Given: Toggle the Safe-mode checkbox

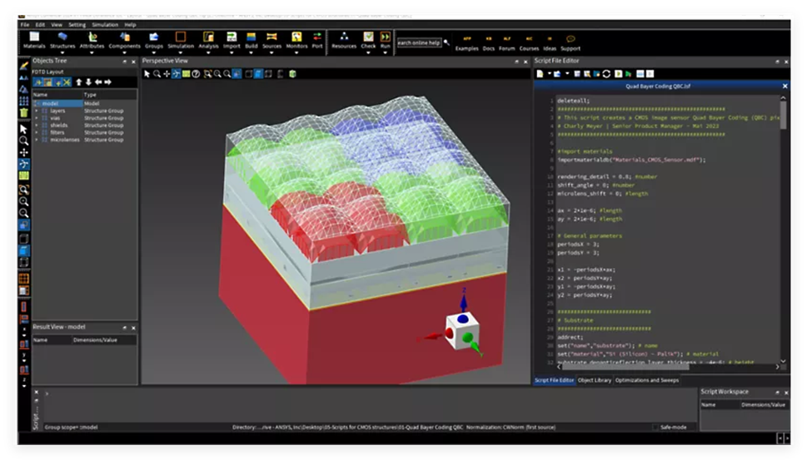Looking at the screenshot, I should 655,427.
